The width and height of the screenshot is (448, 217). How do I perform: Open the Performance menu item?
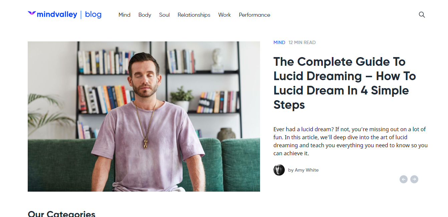[254, 15]
